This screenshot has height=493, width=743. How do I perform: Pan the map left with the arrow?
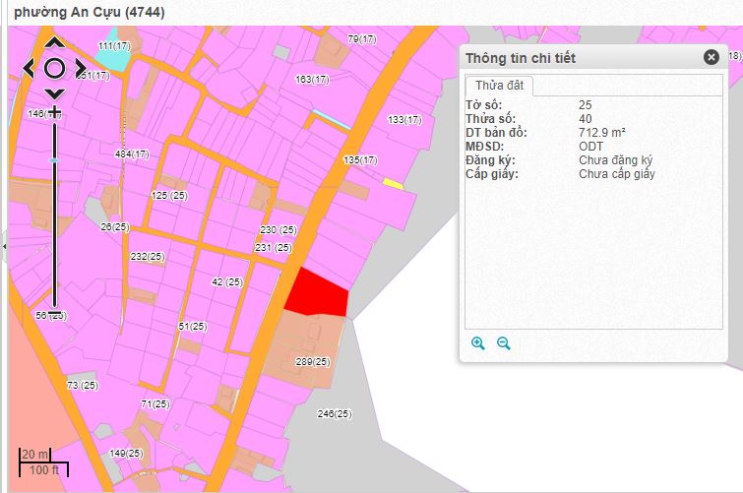pyautogui.click(x=29, y=68)
